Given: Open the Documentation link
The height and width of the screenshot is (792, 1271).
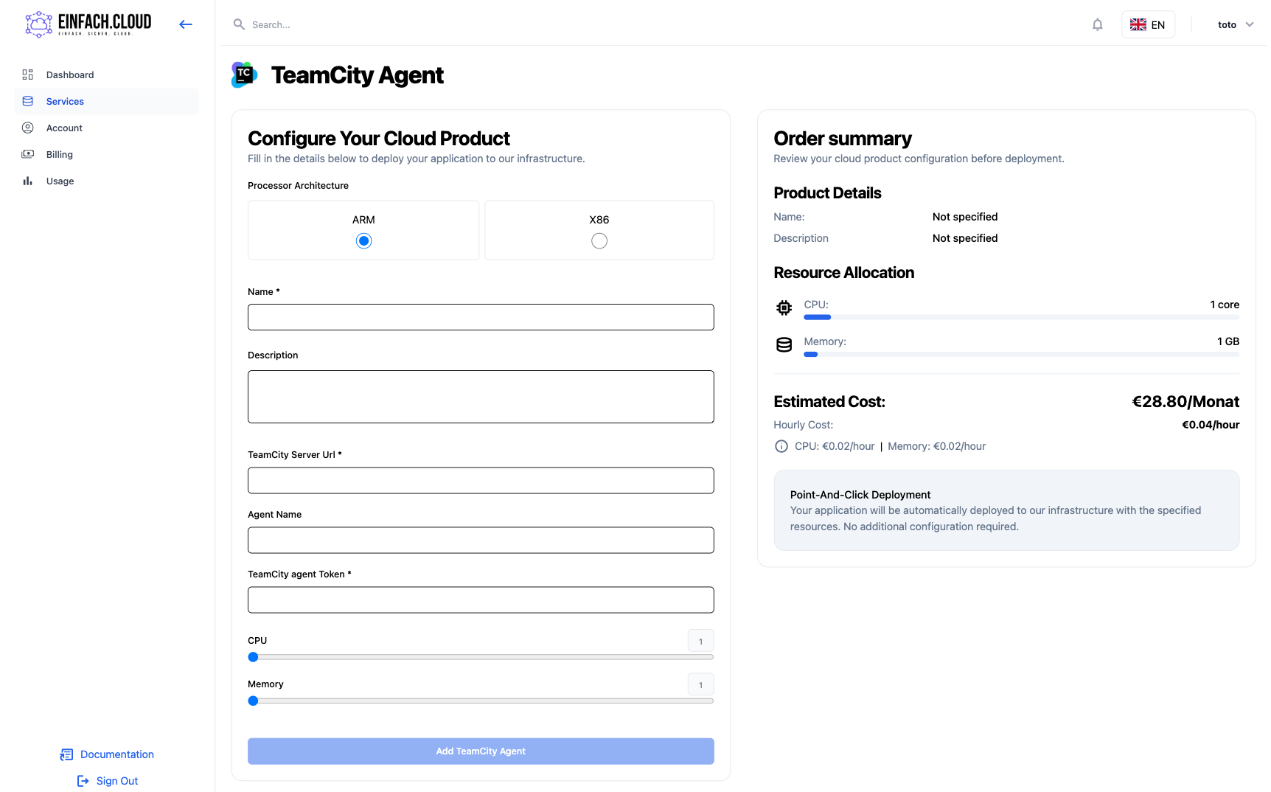Looking at the screenshot, I should click(x=116, y=754).
